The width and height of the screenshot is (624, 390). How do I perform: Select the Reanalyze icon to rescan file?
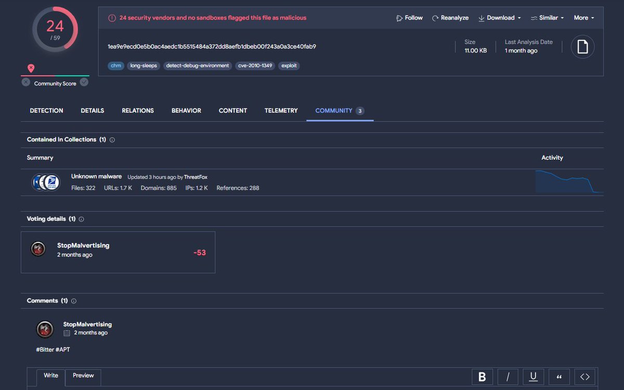[436, 17]
